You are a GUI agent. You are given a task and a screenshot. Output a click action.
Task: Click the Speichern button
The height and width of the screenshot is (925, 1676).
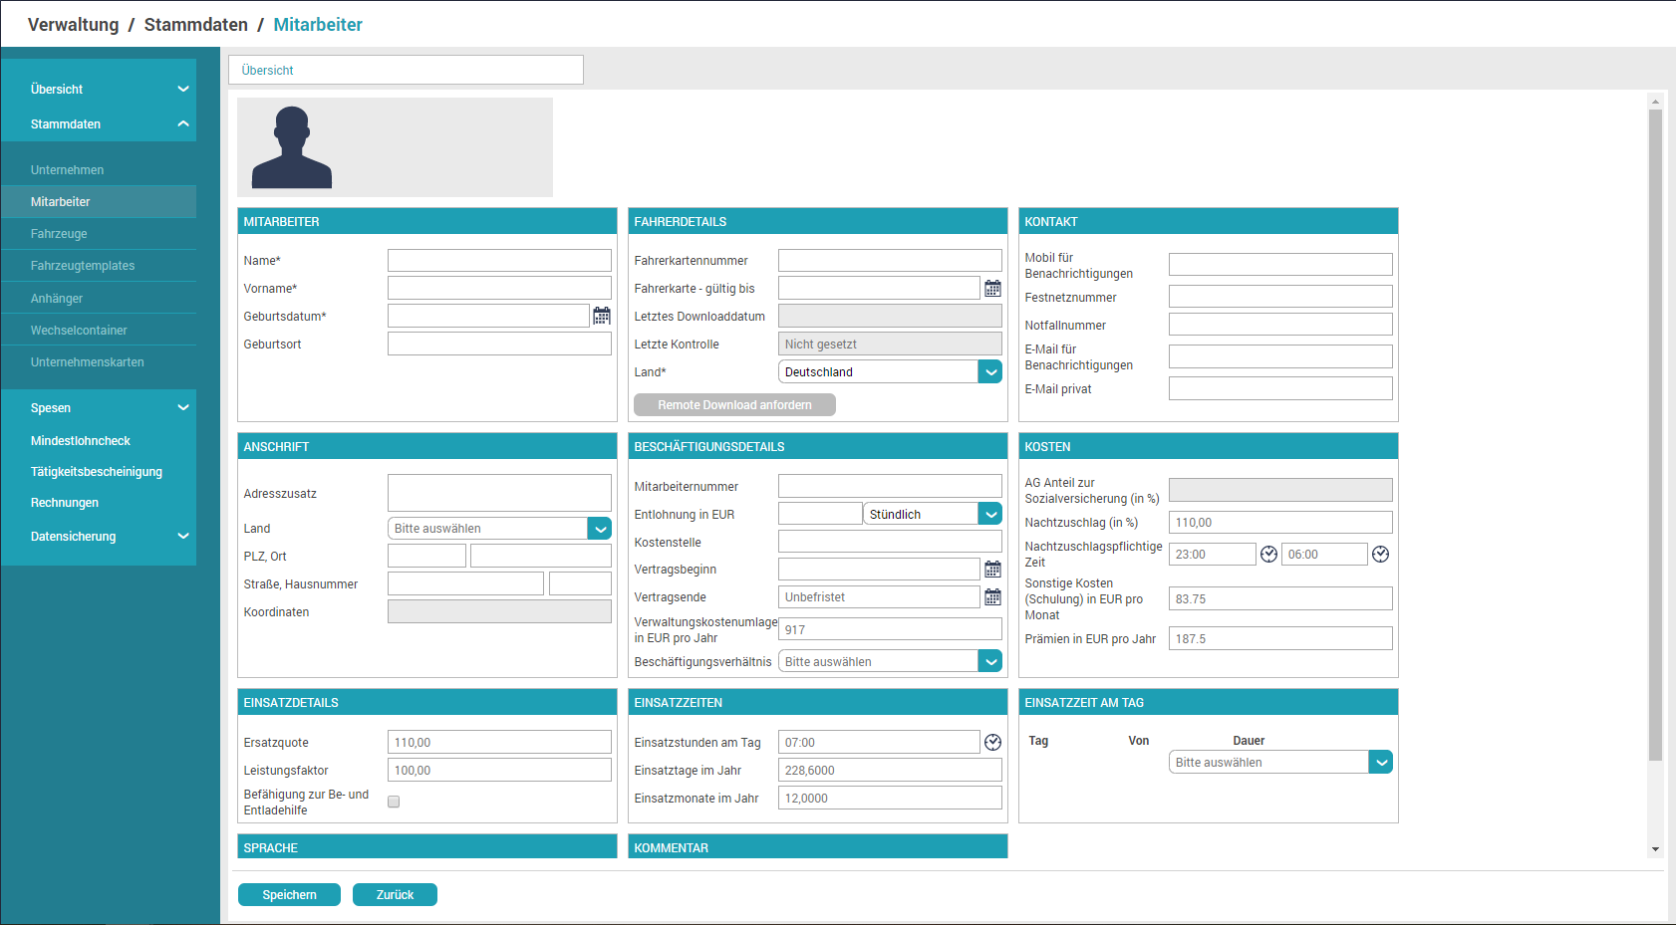(x=289, y=894)
